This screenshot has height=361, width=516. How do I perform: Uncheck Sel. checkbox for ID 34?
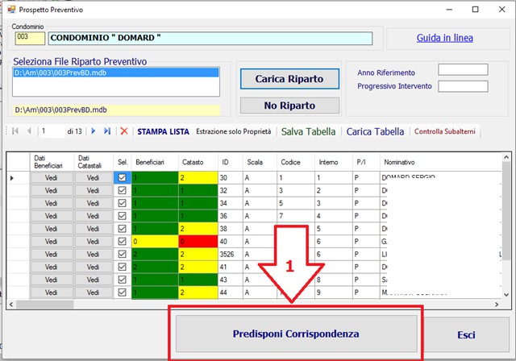122,203
